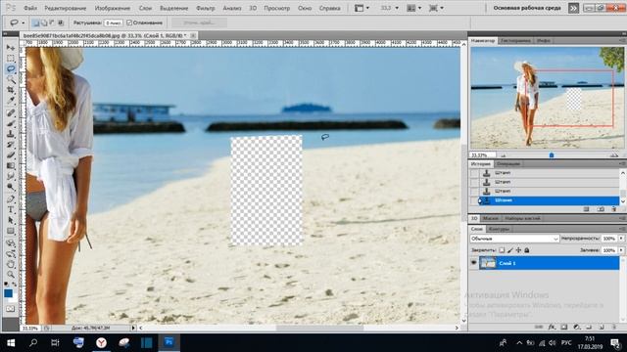Screen dimensions: 627x352
Task: Select the Crop tool
Action: pyautogui.click(x=11, y=90)
